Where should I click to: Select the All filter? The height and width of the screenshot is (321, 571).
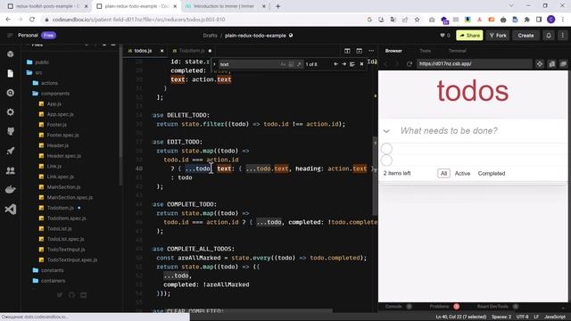(x=443, y=173)
